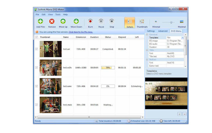The height and width of the screenshot is (133, 212).
Task: Click the DVD menu template preview image
Action: pyautogui.click(x=166, y=93)
